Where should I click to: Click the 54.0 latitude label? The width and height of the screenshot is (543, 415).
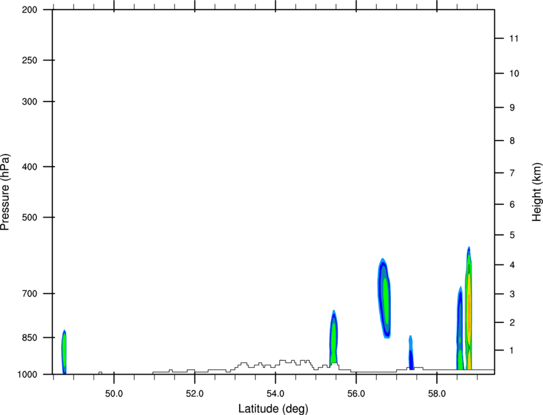tap(275, 394)
